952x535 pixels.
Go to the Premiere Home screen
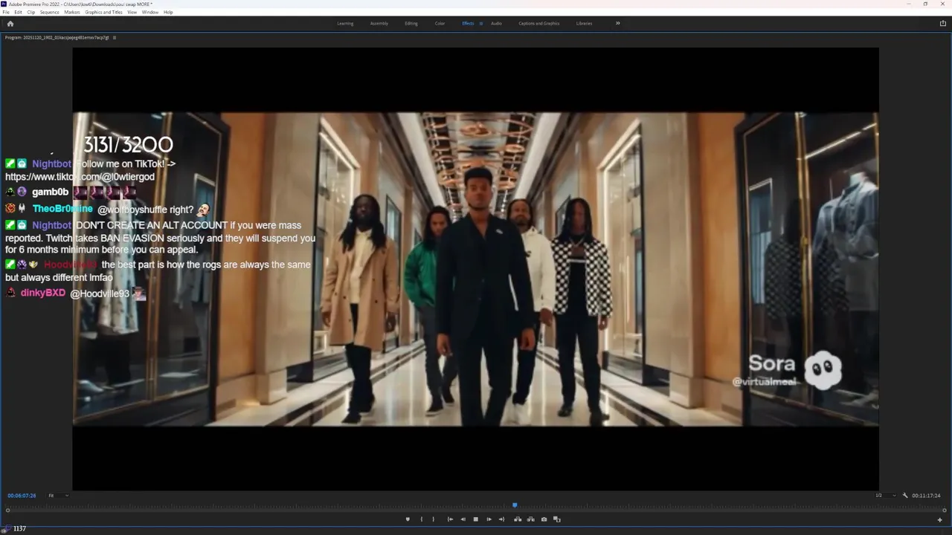tap(10, 23)
